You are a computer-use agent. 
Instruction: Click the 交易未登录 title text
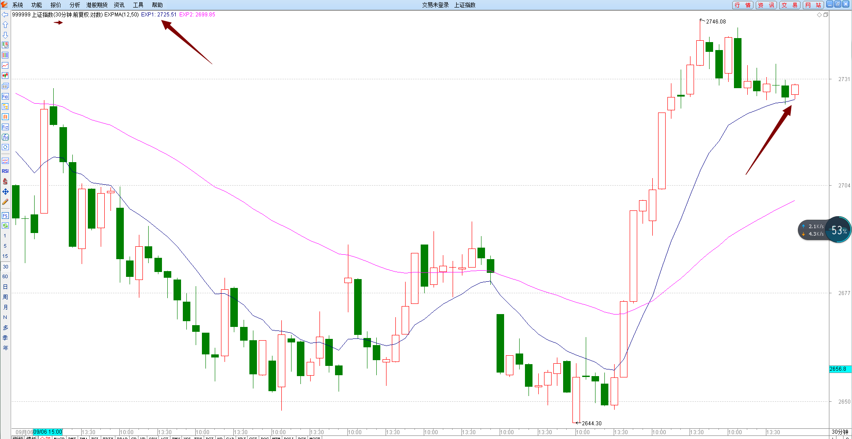[435, 5]
